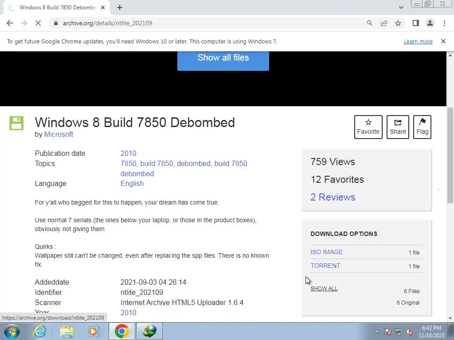
Task: Open the Windows Start orb
Action: (x=12, y=331)
